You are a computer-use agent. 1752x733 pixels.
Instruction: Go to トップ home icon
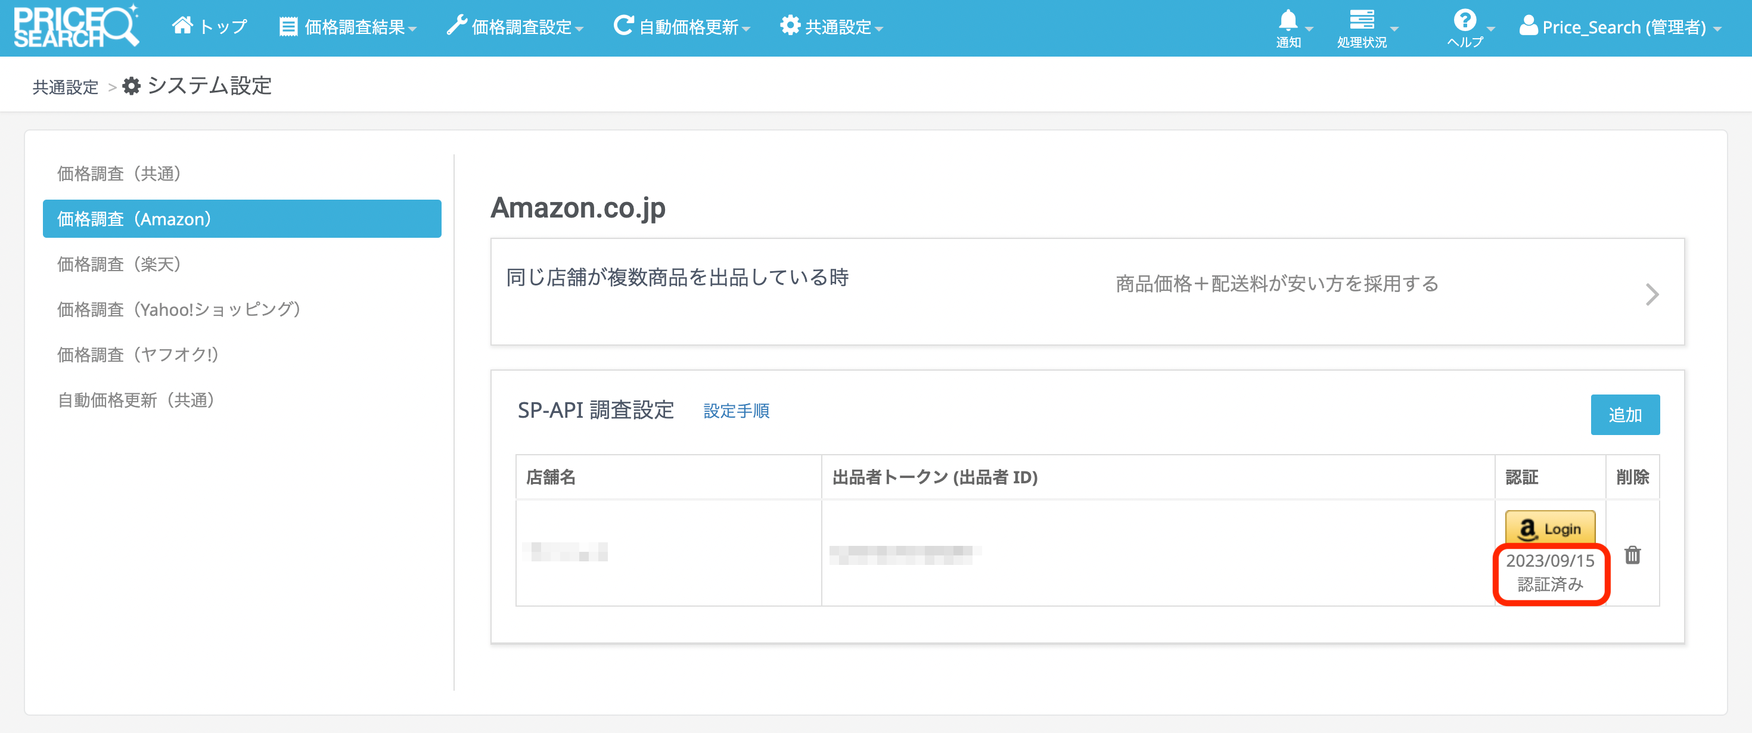point(182,26)
